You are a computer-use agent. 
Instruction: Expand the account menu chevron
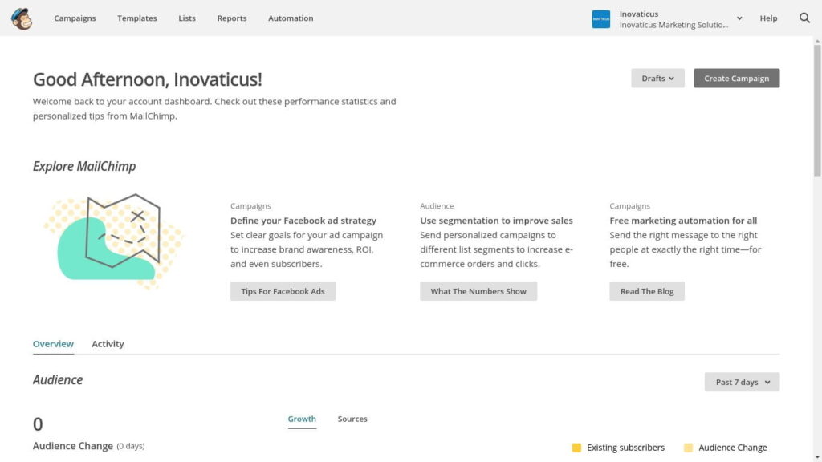point(739,18)
